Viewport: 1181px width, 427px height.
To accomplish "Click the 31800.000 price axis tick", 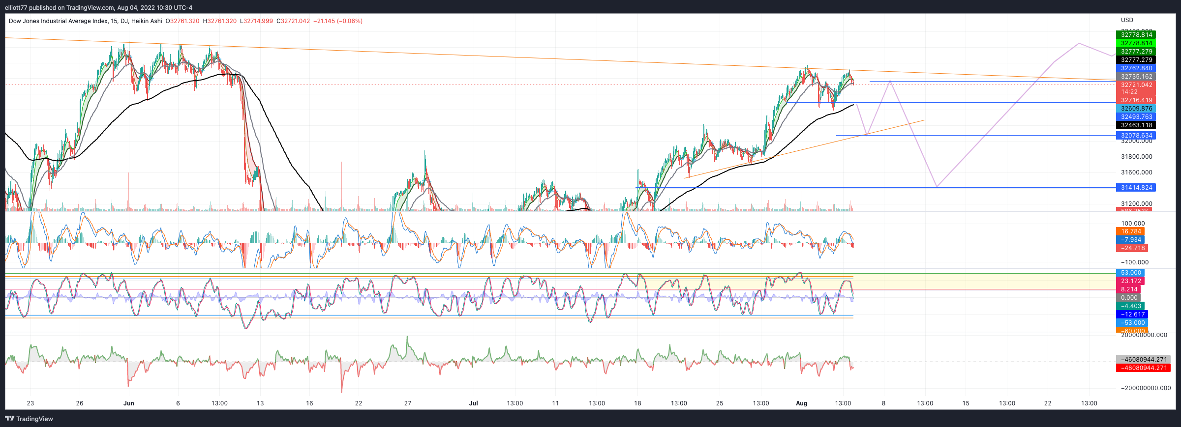I will pos(1136,157).
